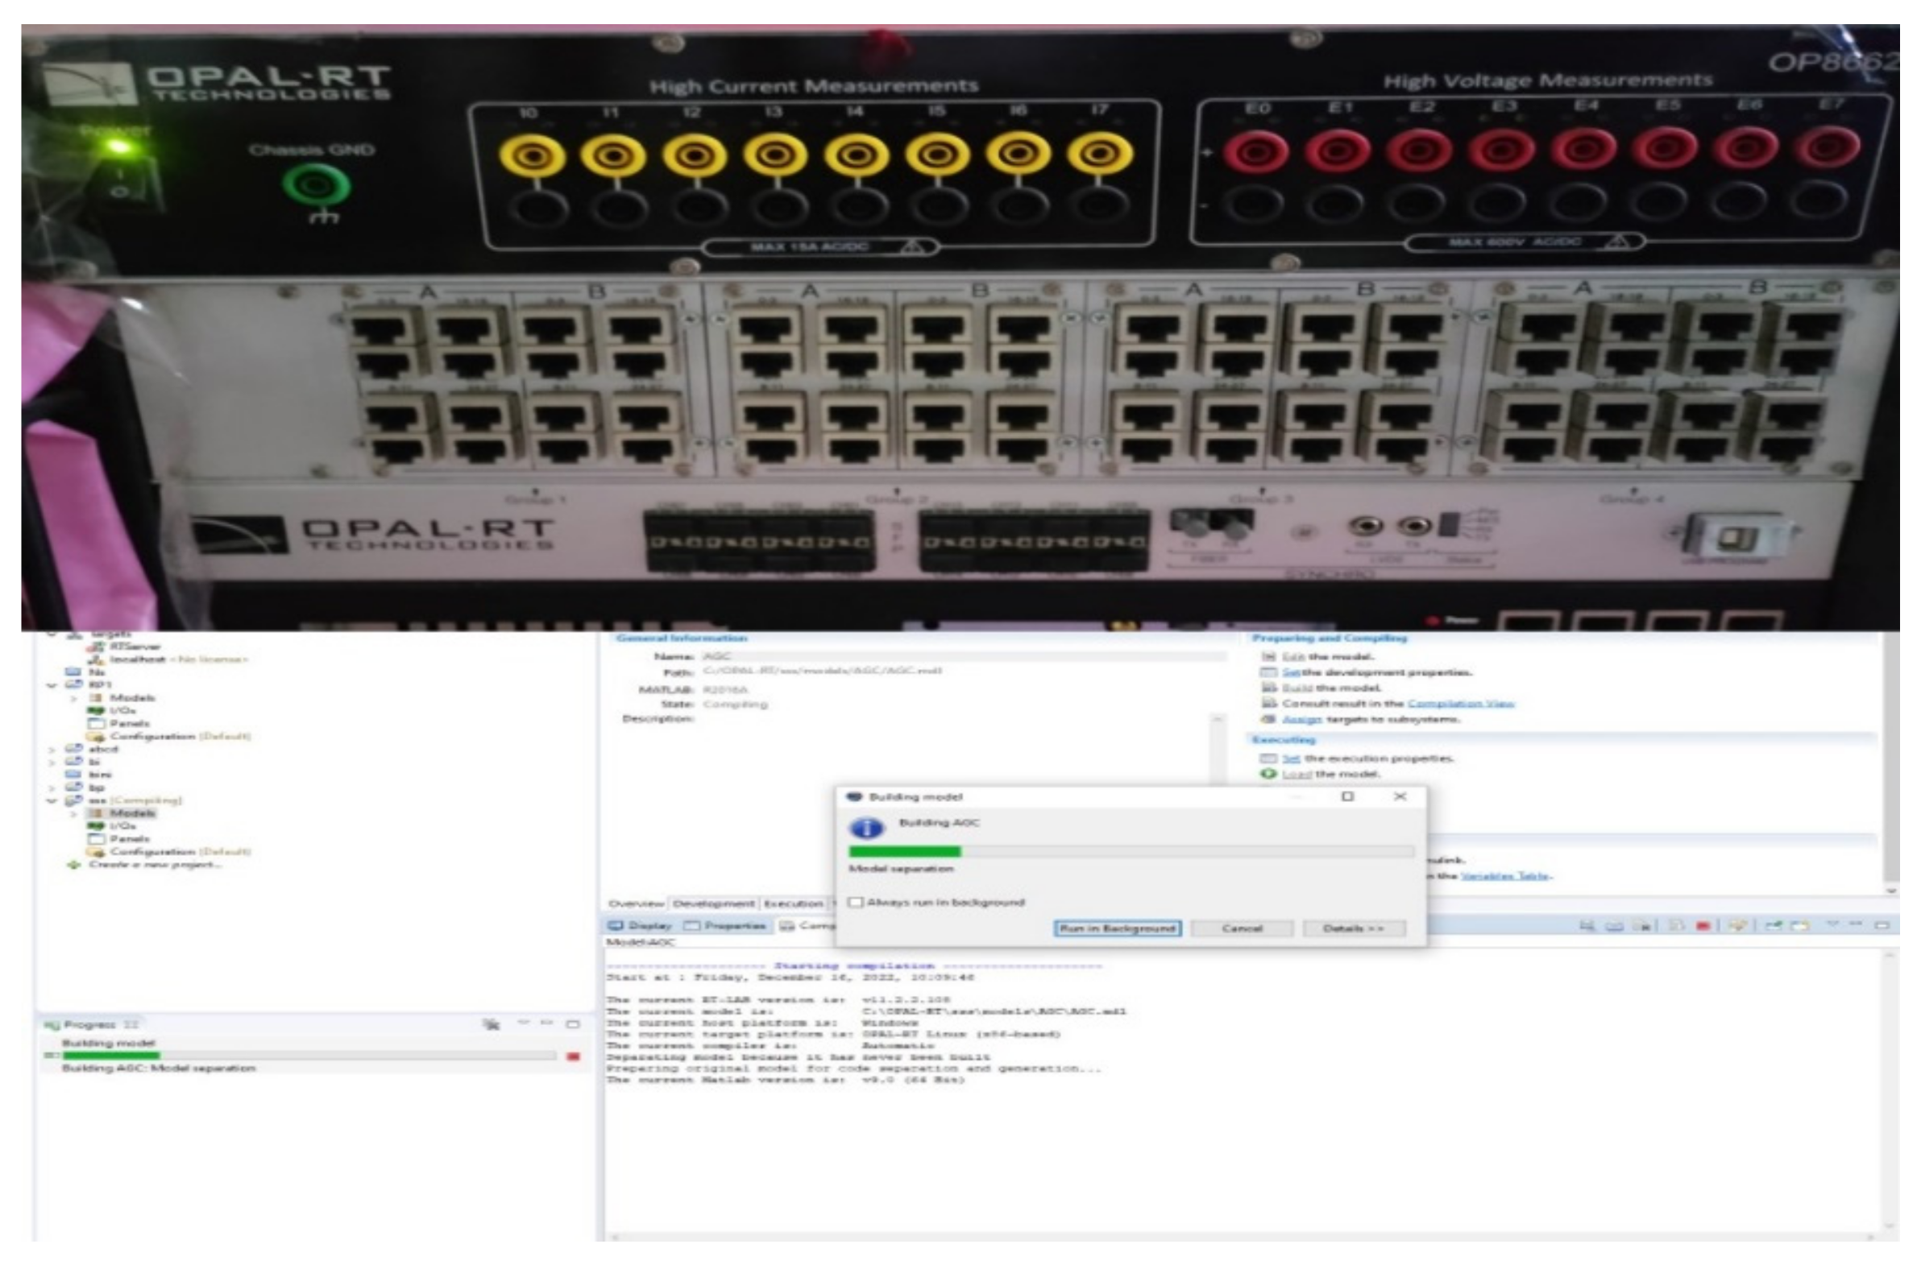Click the Load the model green icon
The image size is (1921, 1269).
tap(1268, 774)
